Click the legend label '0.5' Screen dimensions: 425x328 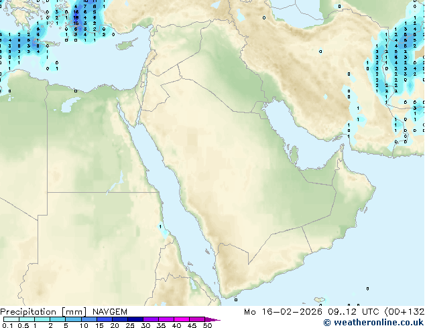23,325
